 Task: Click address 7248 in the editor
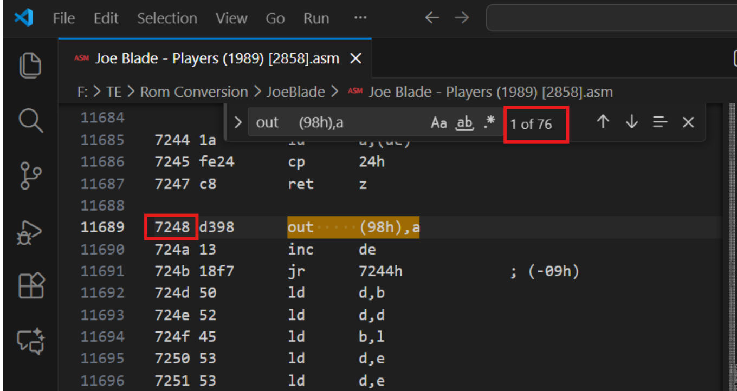(172, 227)
